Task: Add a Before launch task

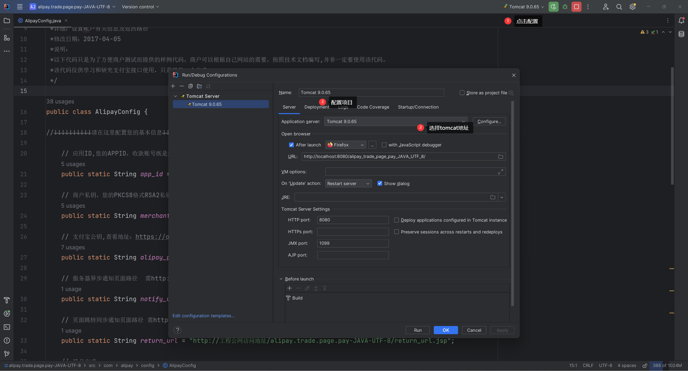Action: point(289,288)
